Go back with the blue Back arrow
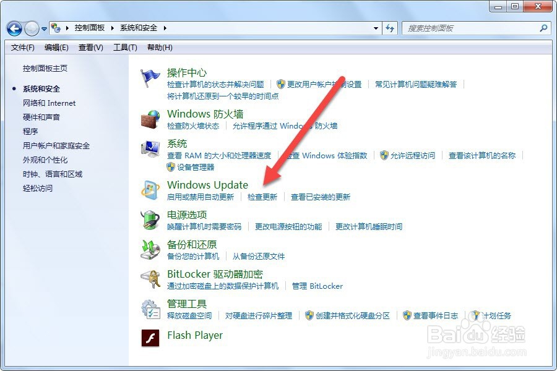 click(x=15, y=28)
